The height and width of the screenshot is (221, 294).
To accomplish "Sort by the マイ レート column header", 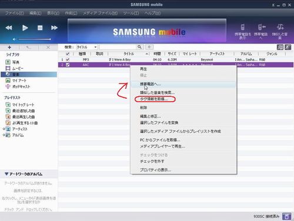I will [189, 53].
